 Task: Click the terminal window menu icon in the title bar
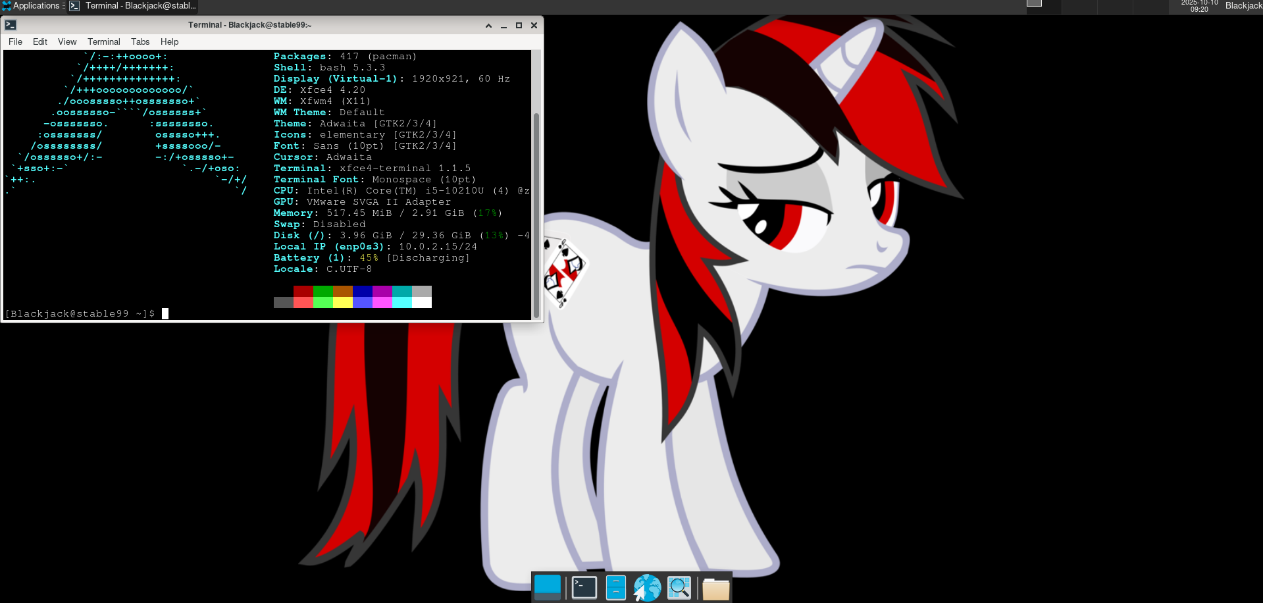[11, 25]
